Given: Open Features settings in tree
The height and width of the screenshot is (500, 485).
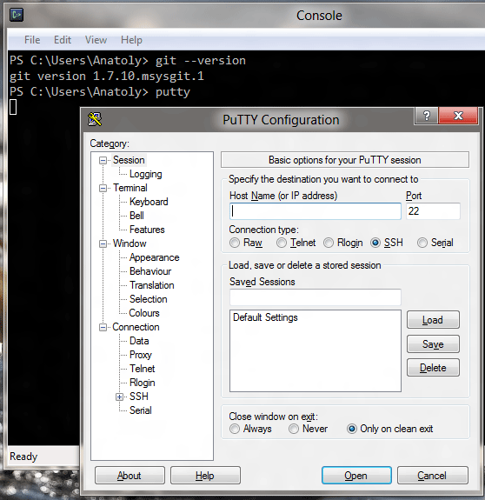Looking at the screenshot, I should click(147, 230).
